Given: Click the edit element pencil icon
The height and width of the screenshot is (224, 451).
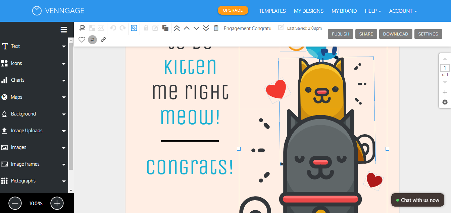Looking at the screenshot, I should tap(155, 28).
